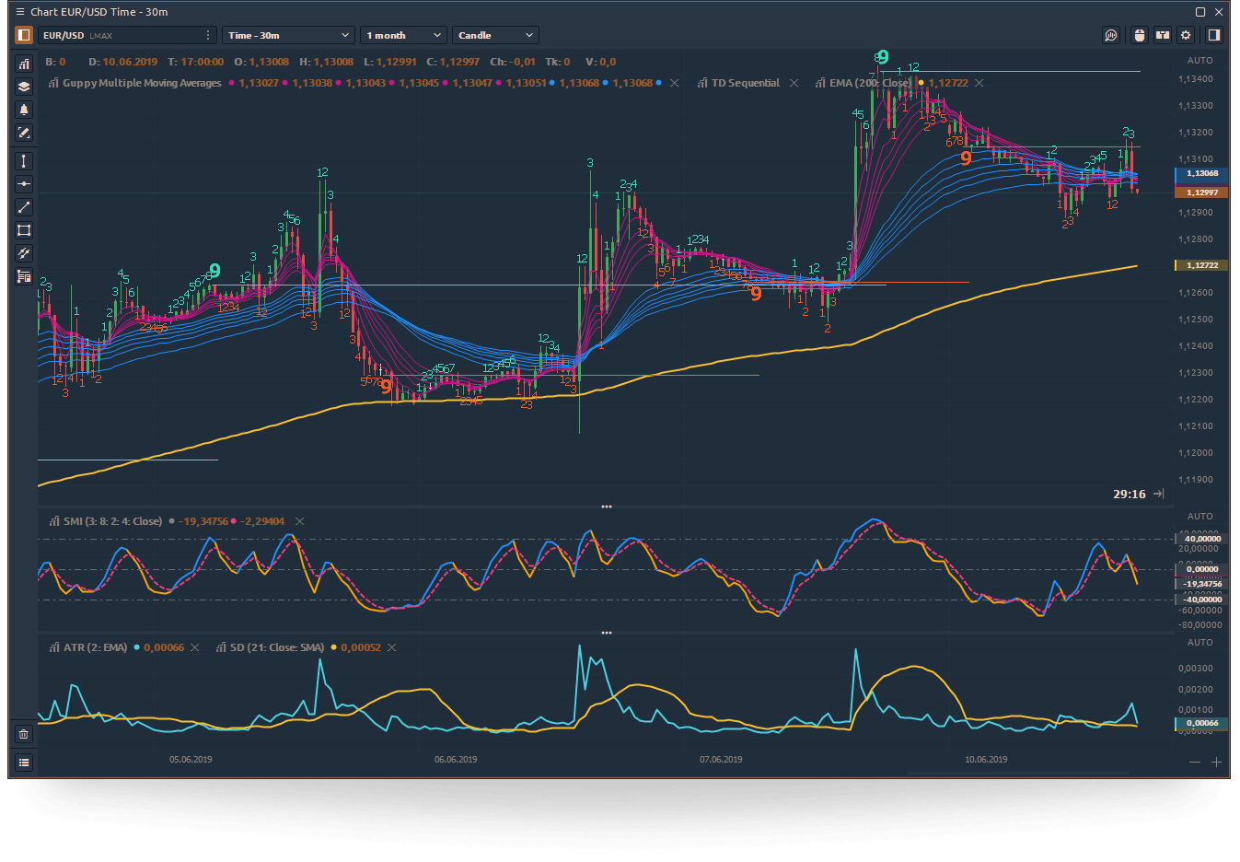The height and width of the screenshot is (862, 1240).
Task: Open the Candle chart style dropdown
Action: pos(495,35)
